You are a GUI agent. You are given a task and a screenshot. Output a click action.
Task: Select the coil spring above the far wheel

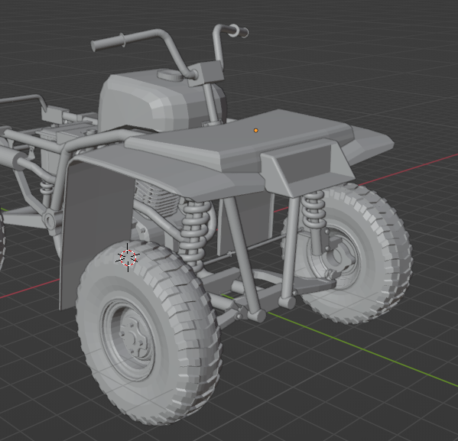(x=313, y=209)
